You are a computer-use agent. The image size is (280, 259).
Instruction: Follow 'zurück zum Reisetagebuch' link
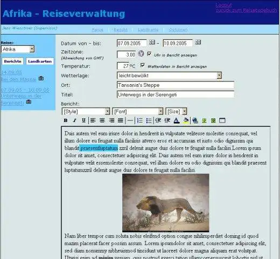(246, 10)
